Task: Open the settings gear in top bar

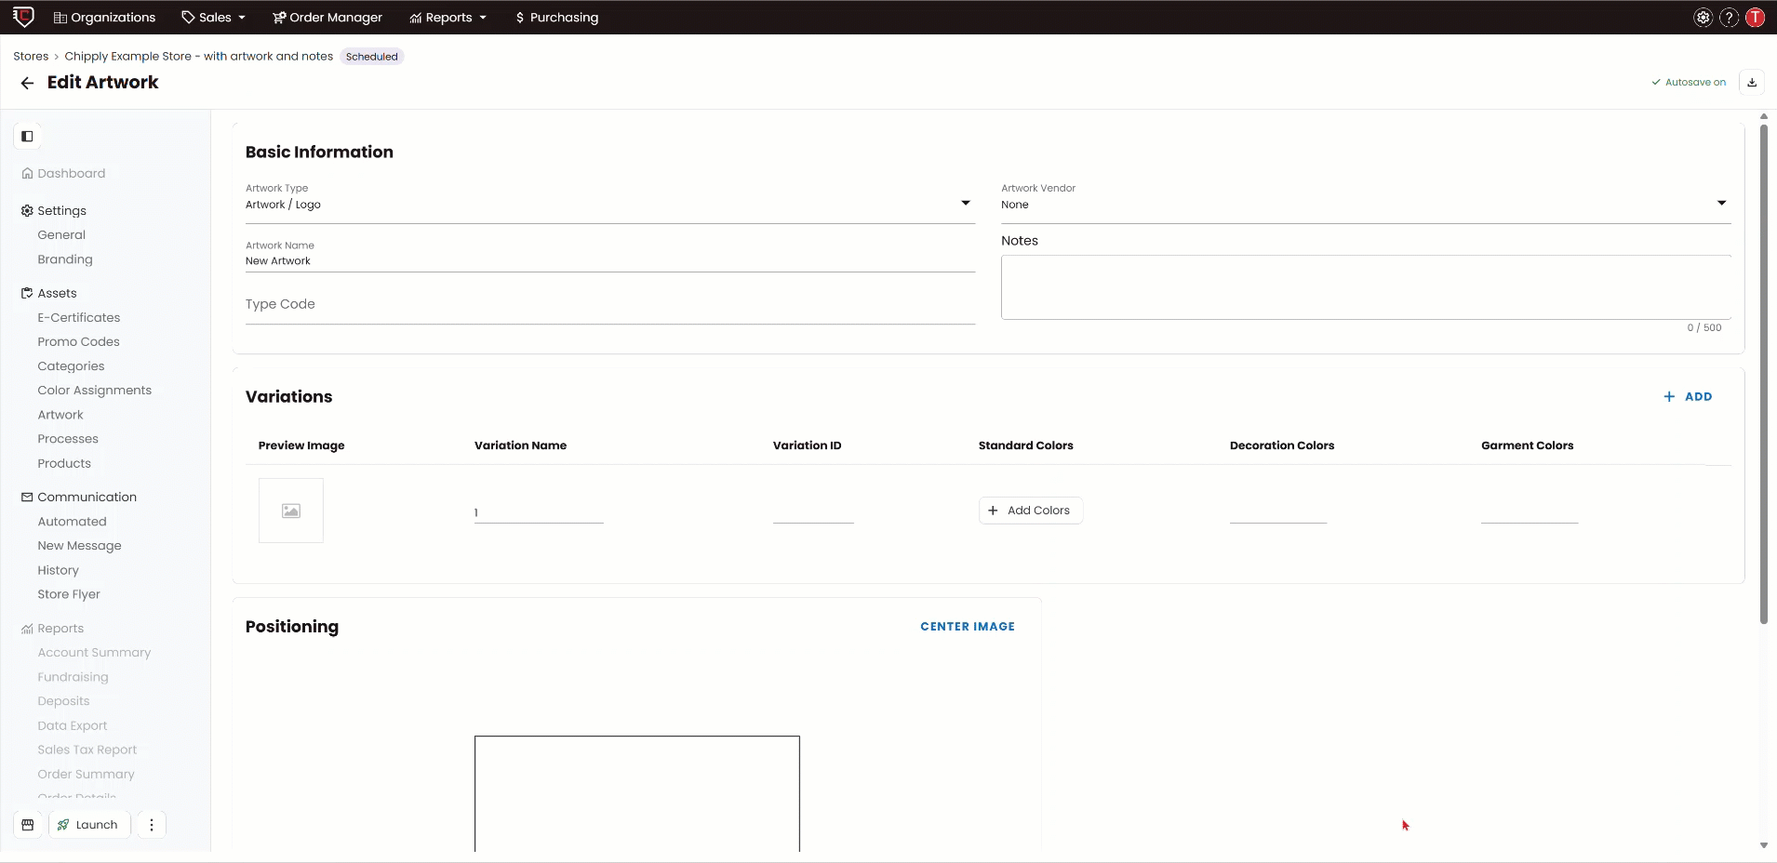Action: 1703,18
